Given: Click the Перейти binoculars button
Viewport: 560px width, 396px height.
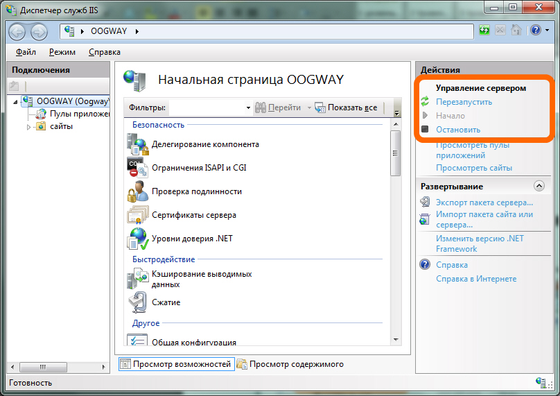Looking at the screenshot, I should (x=278, y=107).
